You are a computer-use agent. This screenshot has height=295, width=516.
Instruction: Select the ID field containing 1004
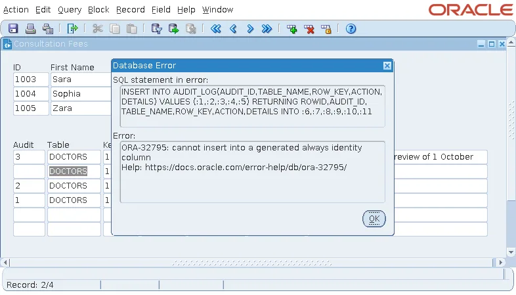coord(31,94)
